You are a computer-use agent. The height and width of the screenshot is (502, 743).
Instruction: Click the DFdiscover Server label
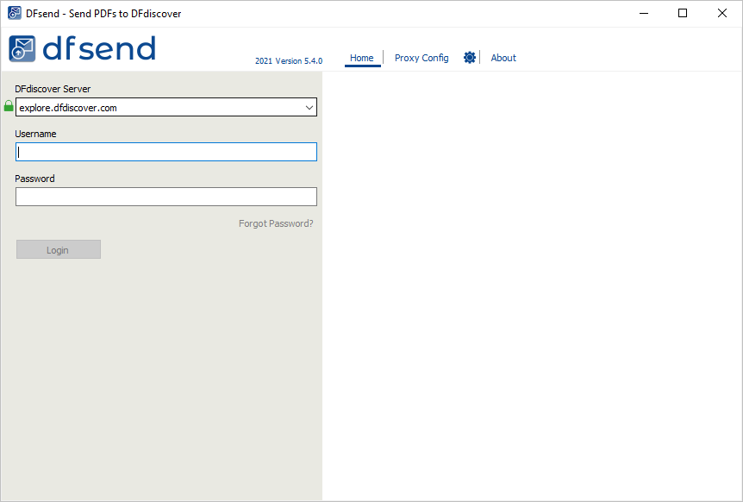tap(53, 89)
